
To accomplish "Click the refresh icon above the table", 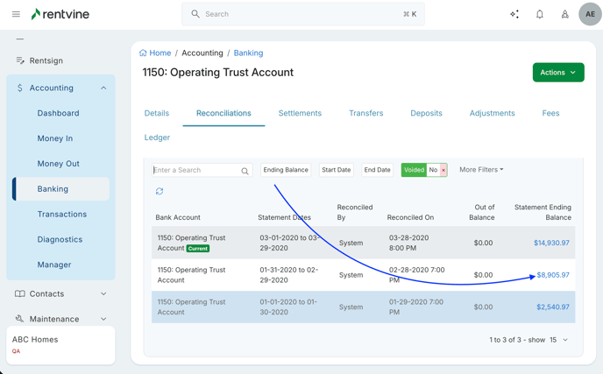I will (x=160, y=191).
